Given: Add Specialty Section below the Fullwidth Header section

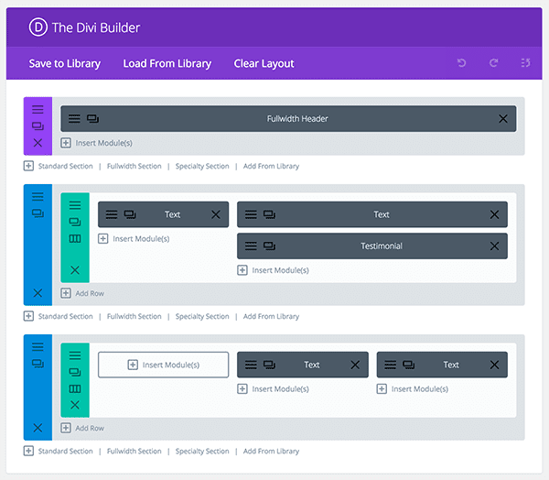Looking at the screenshot, I should (202, 166).
